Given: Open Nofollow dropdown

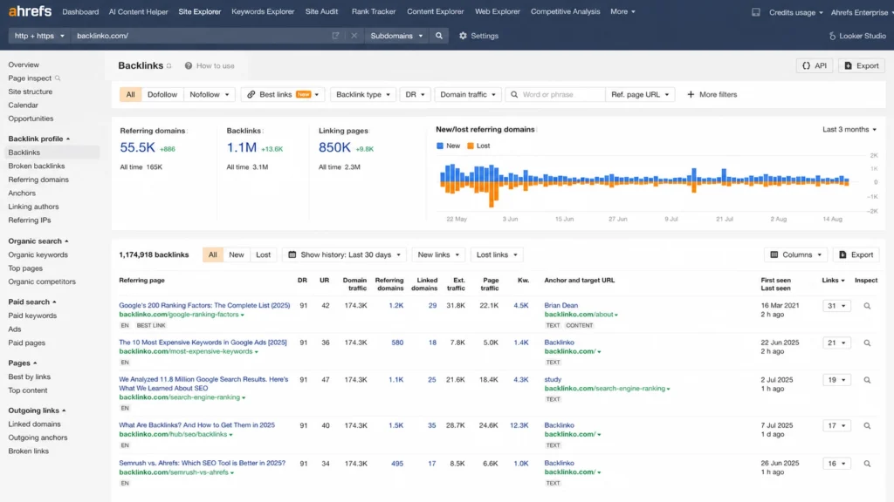Looking at the screenshot, I should pos(210,94).
